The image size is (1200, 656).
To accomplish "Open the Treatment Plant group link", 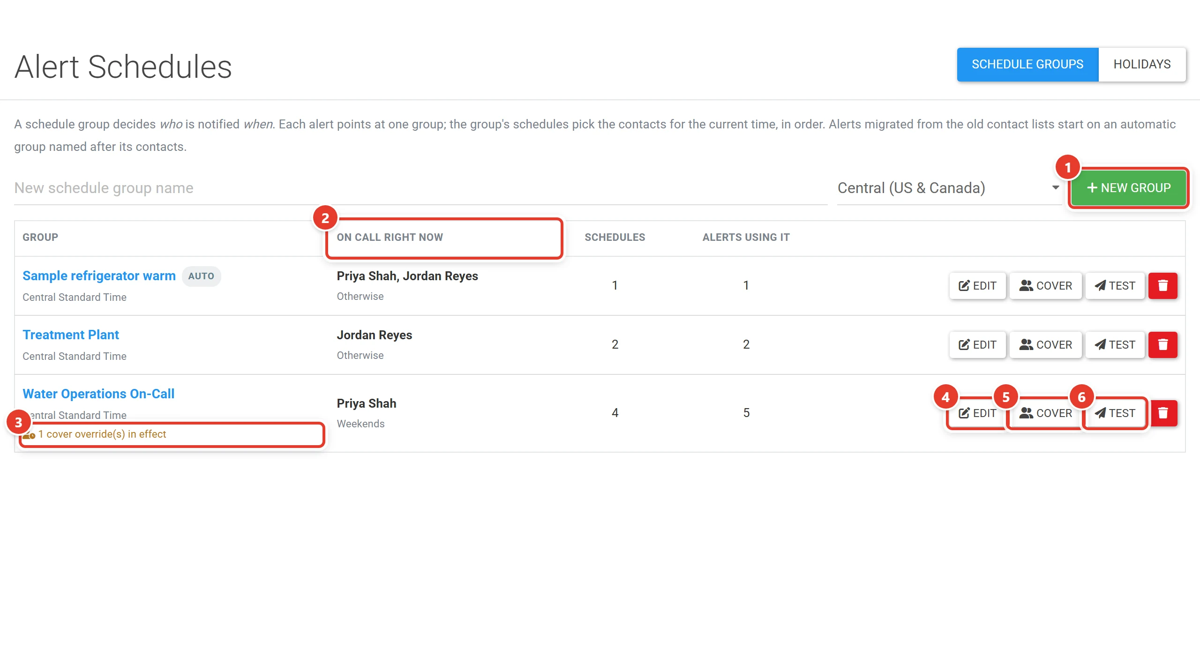I will click(x=71, y=335).
